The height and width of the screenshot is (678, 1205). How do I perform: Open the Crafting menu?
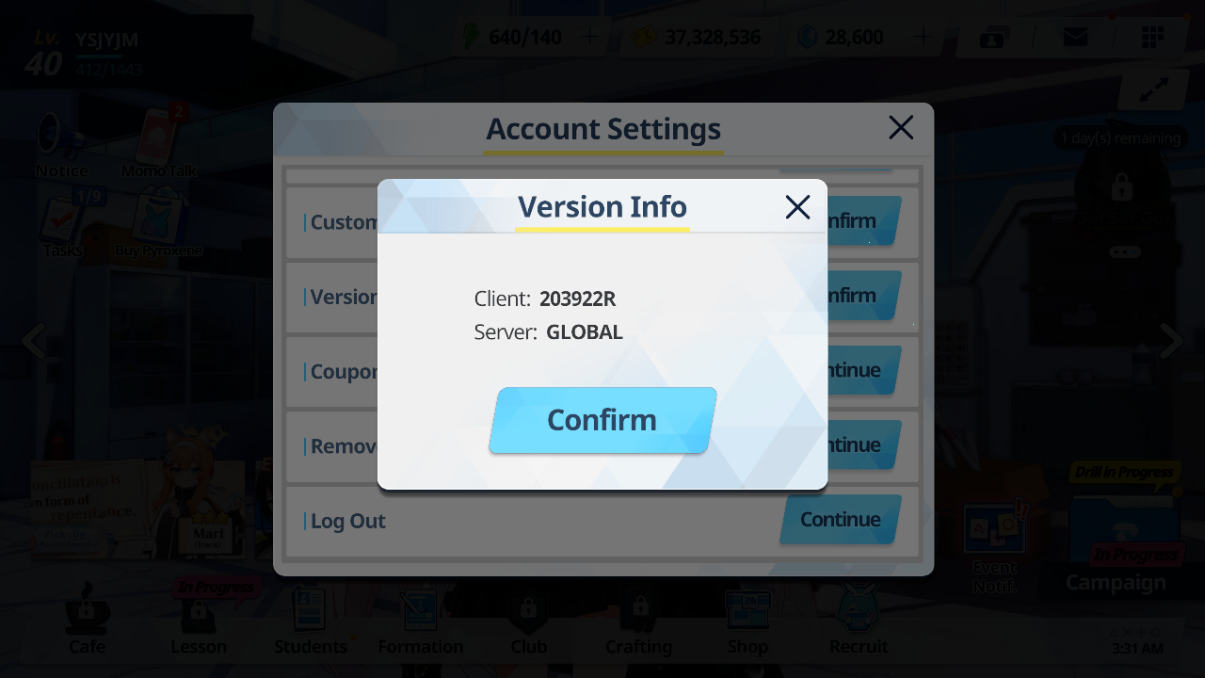(639, 620)
